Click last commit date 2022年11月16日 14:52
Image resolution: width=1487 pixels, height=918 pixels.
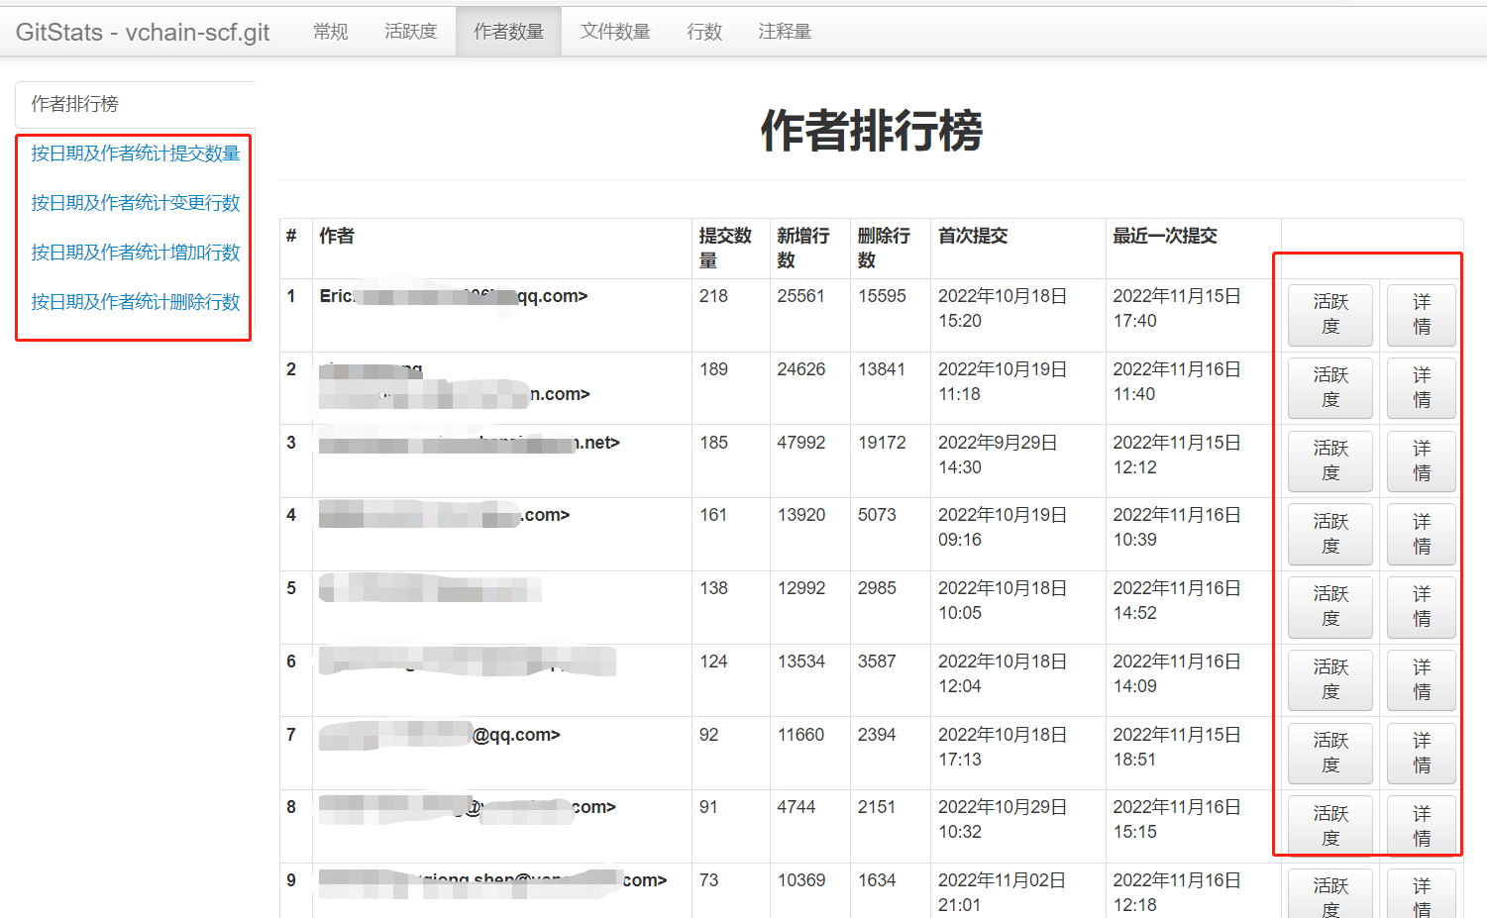pyautogui.click(x=1177, y=600)
